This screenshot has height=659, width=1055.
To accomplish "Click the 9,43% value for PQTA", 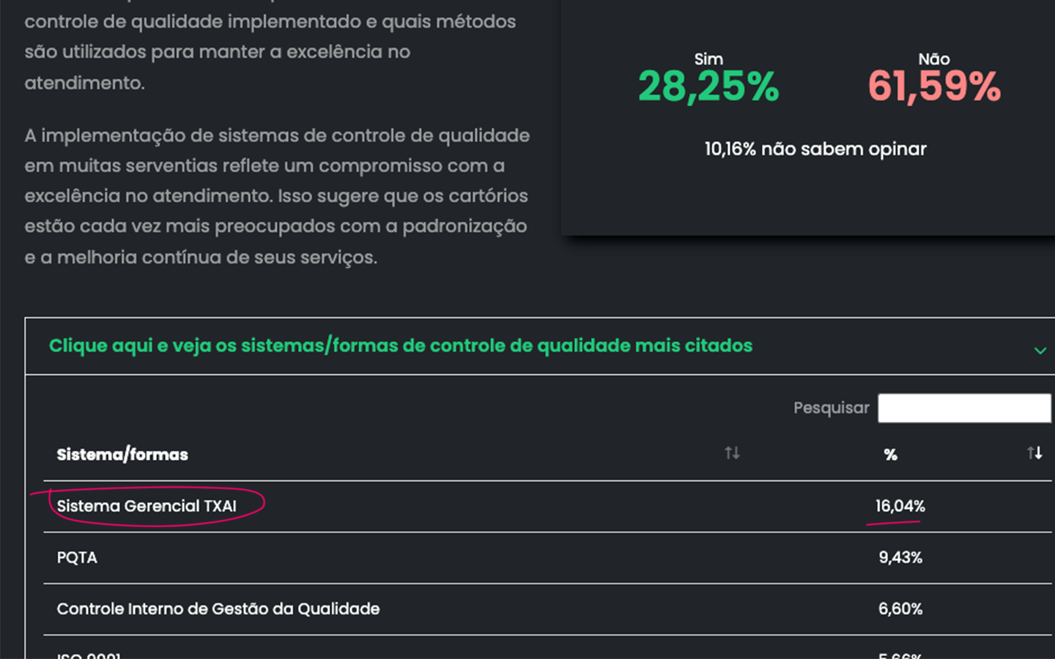I will 900,557.
